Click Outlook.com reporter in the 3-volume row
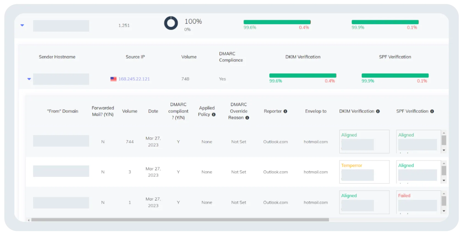Screen dimensions: 463x235 (275, 172)
